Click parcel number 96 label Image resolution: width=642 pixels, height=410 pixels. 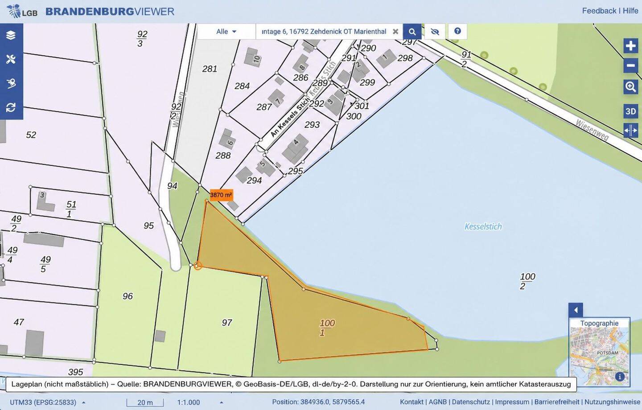(128, 296)
